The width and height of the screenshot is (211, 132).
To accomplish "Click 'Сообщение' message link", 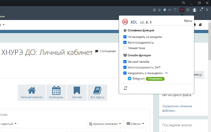I will click(x=105, y=51).
